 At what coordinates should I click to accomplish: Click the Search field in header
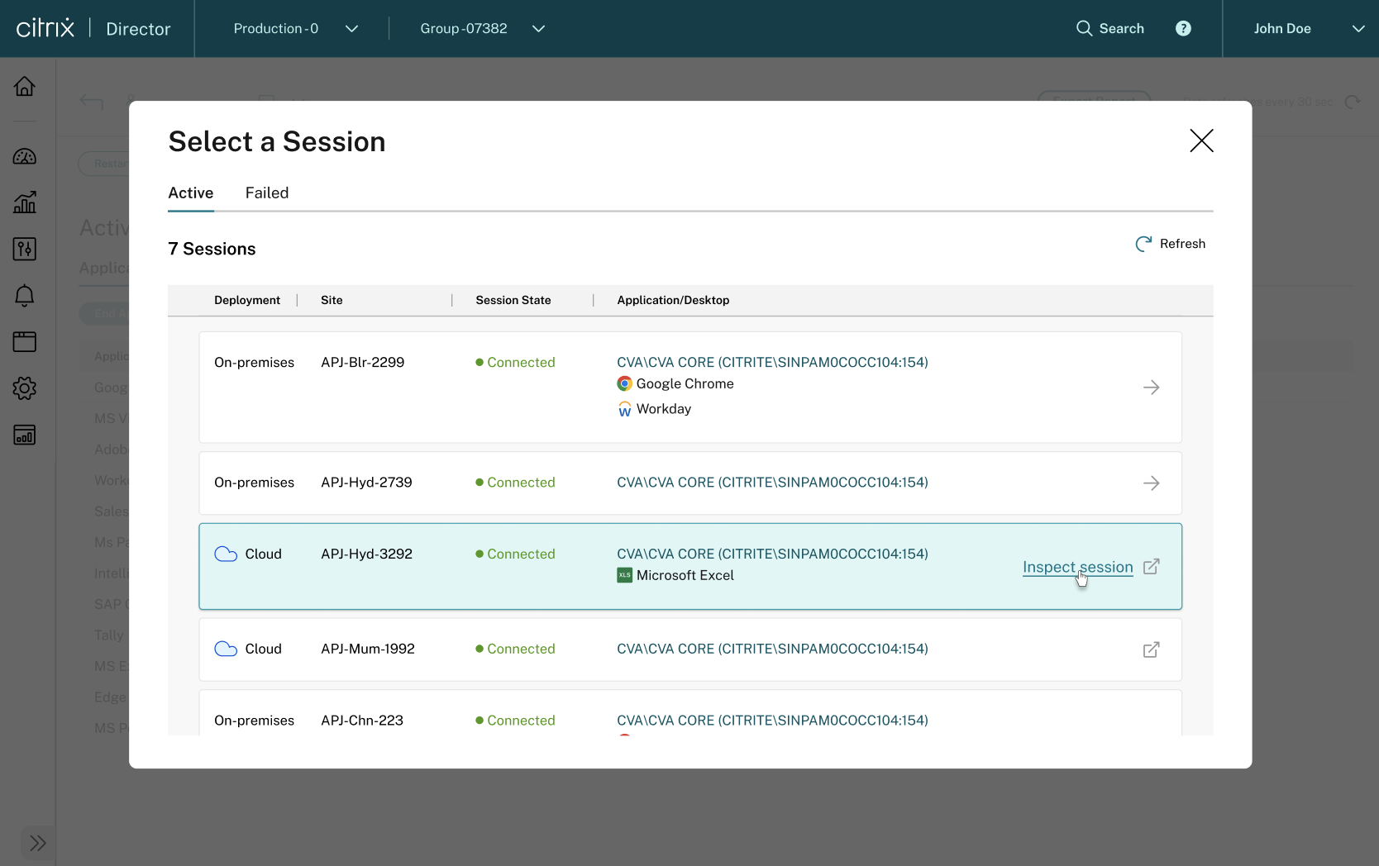pos(1110,29)
